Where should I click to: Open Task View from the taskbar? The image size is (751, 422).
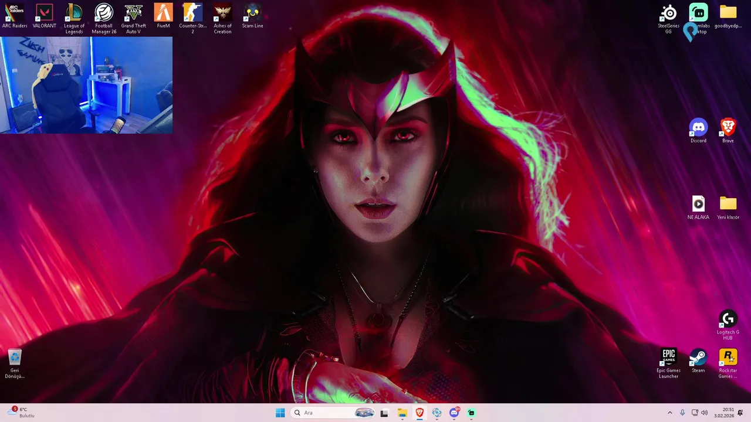click(x=384, y=413)
